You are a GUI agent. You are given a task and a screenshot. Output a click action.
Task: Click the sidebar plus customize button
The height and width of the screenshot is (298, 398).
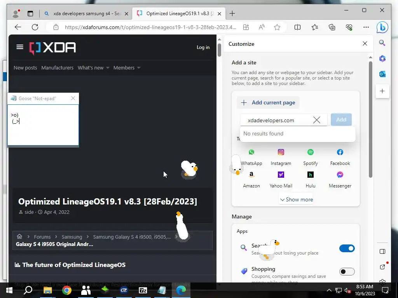point(382,91)
